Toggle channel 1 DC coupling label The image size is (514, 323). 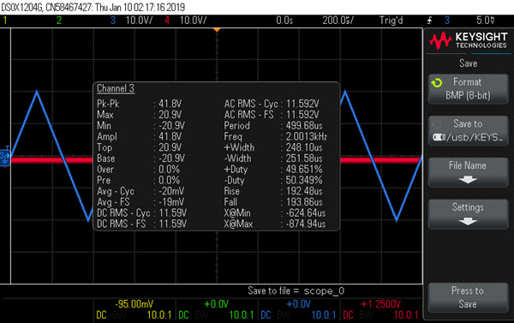coord(101,315)
